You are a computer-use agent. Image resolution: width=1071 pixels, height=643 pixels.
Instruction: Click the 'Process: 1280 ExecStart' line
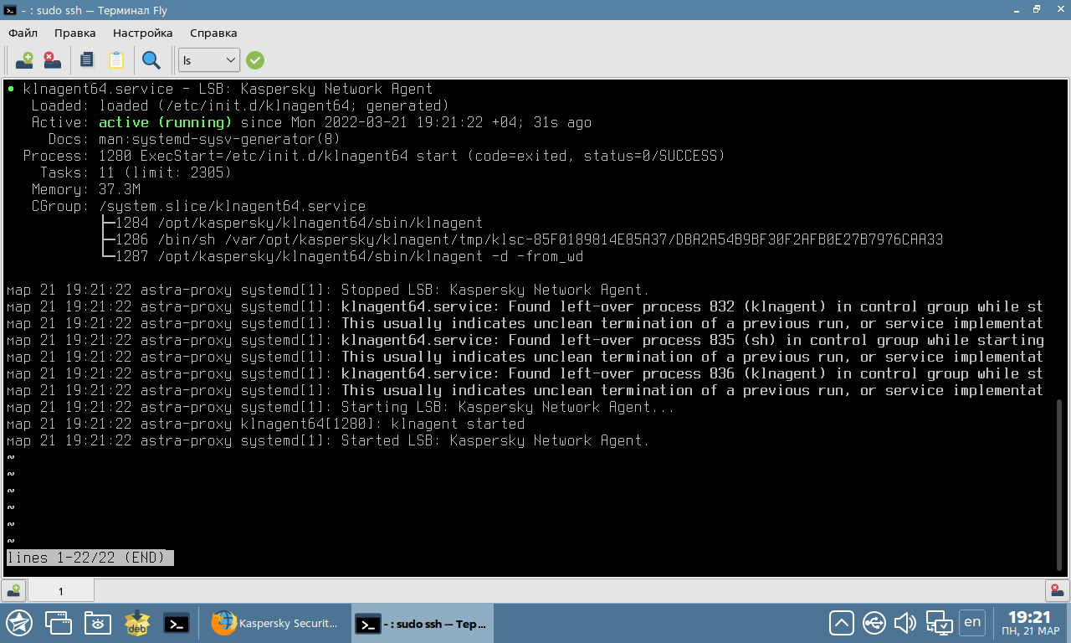pyautogui.click(x=374, y=156)
